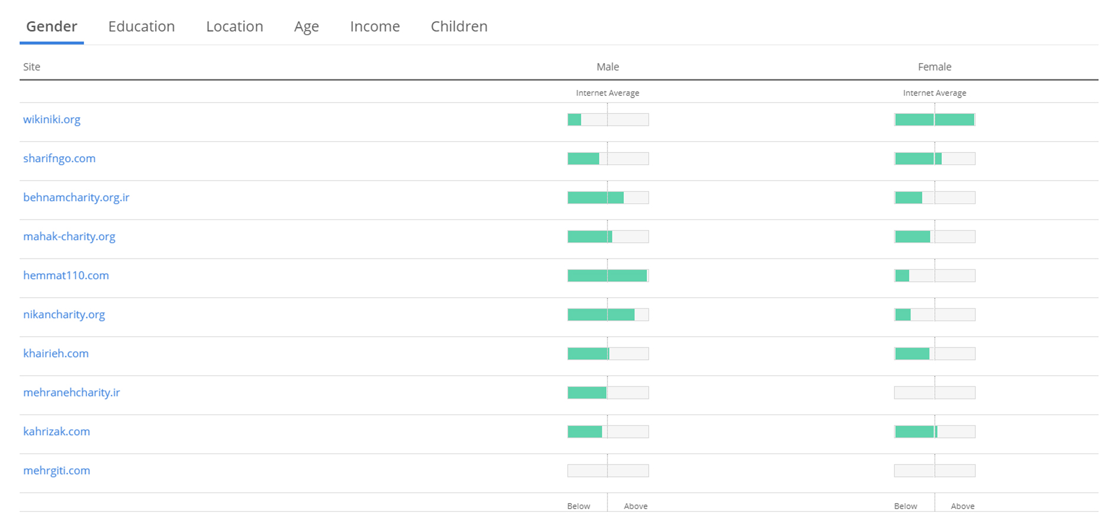Open behnamcharity.org.ir link

coord(76,198)
